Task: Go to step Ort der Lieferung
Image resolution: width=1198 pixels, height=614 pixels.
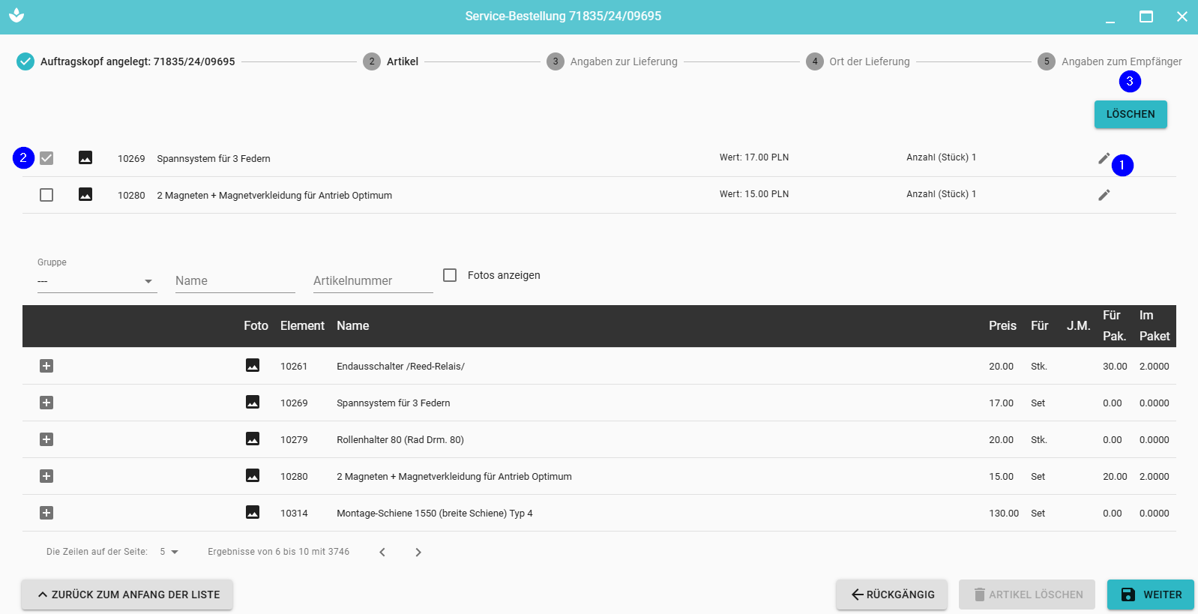Action: click(x=869, y=61)
